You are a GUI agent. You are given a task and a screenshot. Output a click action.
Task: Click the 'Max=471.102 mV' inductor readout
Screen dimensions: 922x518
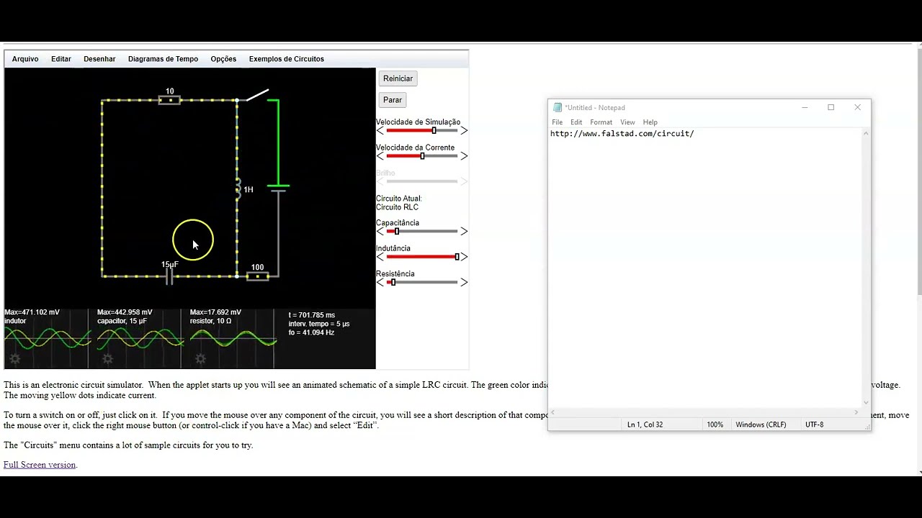pyautogui.click(x=32, y=312)
